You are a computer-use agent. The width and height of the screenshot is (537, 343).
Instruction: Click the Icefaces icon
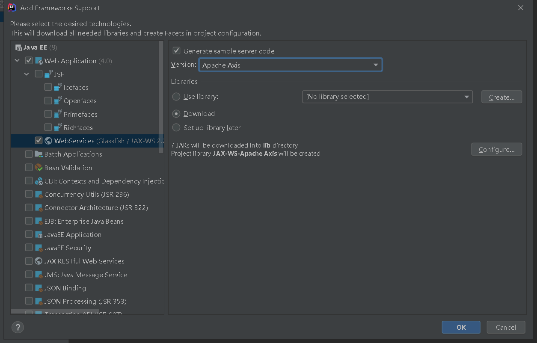coord(58,87)
